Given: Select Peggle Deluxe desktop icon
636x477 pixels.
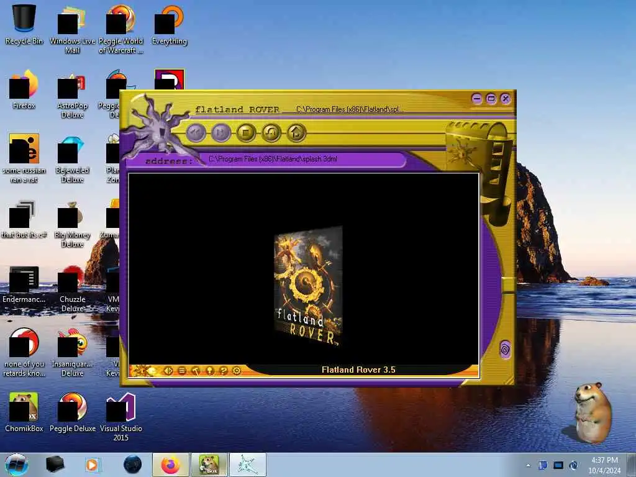Looking at the screenshot, I should point(72,412).
